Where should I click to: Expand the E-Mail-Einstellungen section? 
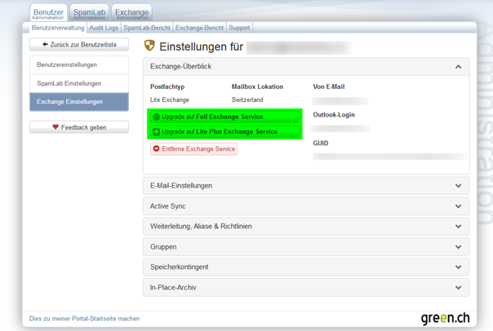458,186
